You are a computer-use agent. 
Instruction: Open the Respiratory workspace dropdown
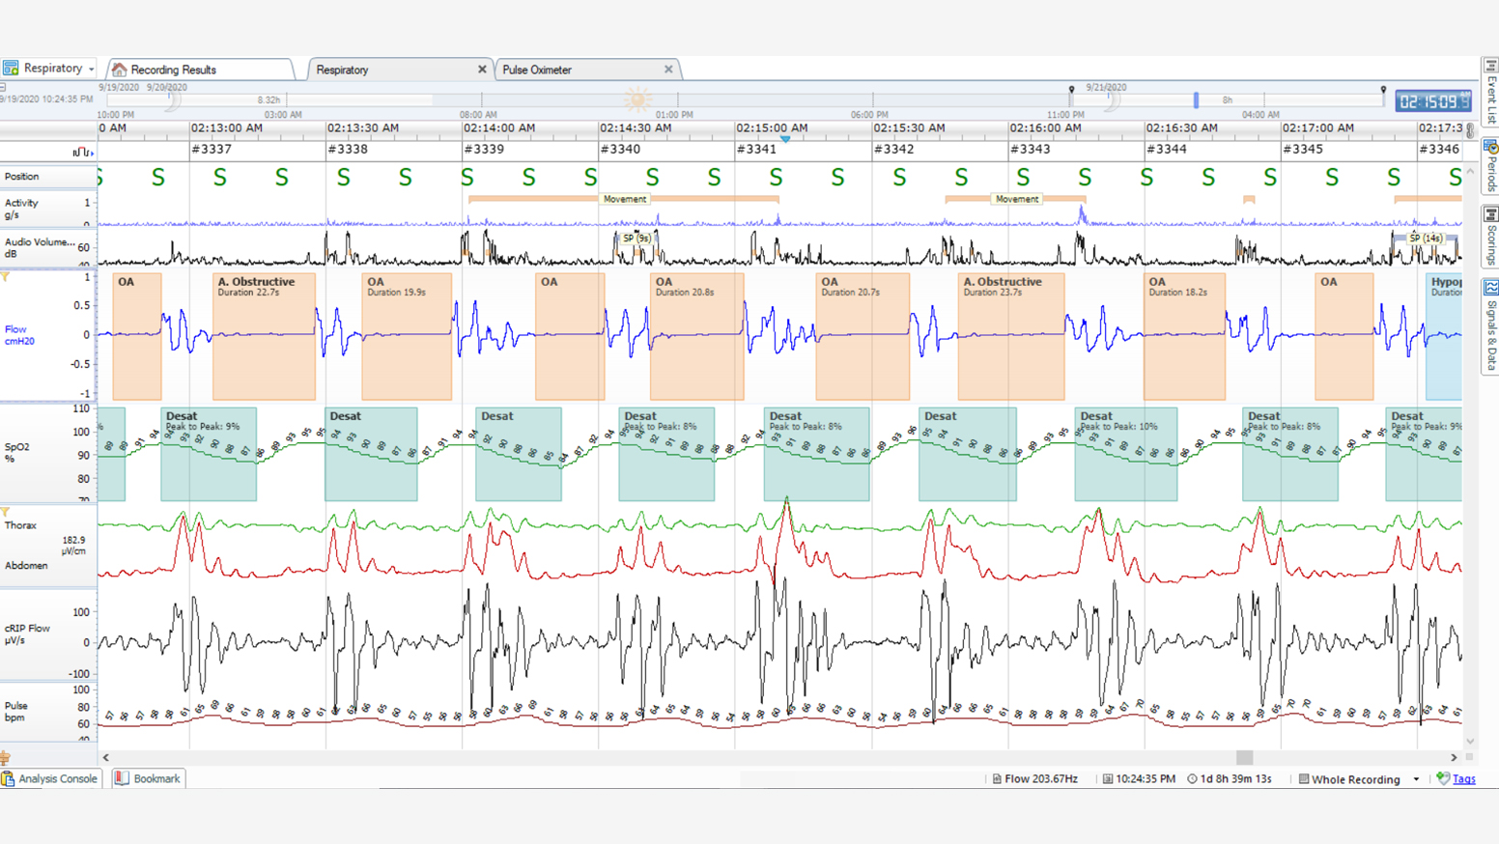coord(91,70)
